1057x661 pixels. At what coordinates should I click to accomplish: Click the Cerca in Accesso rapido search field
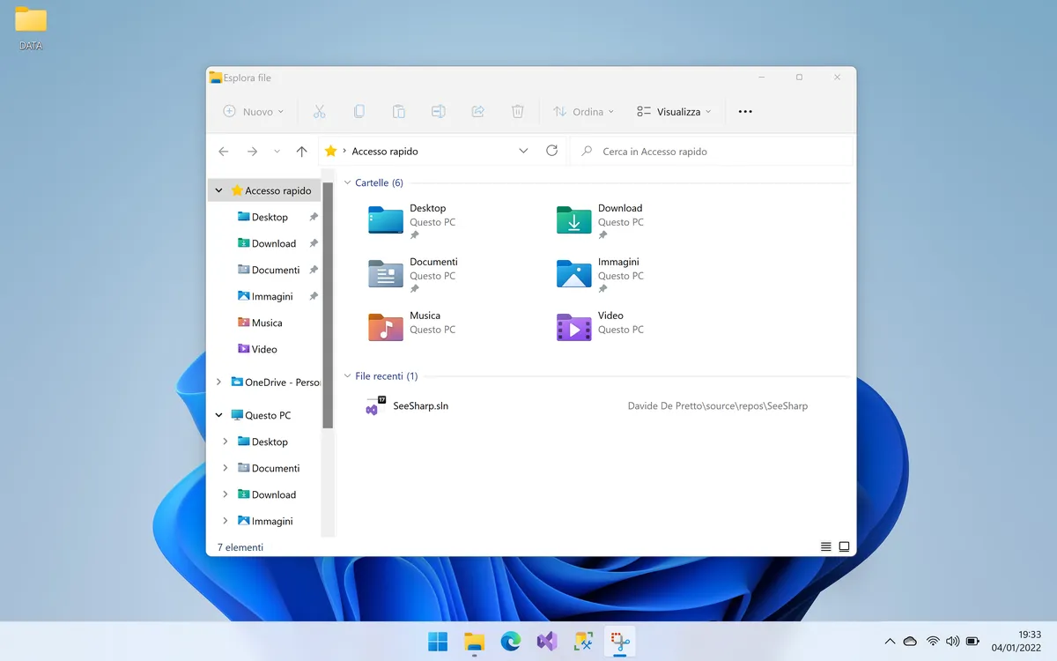click(x=712, y=152)
